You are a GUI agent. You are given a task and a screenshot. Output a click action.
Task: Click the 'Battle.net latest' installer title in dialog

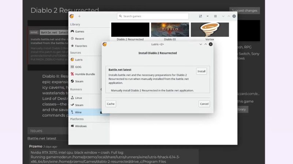[x=120, y=70]
